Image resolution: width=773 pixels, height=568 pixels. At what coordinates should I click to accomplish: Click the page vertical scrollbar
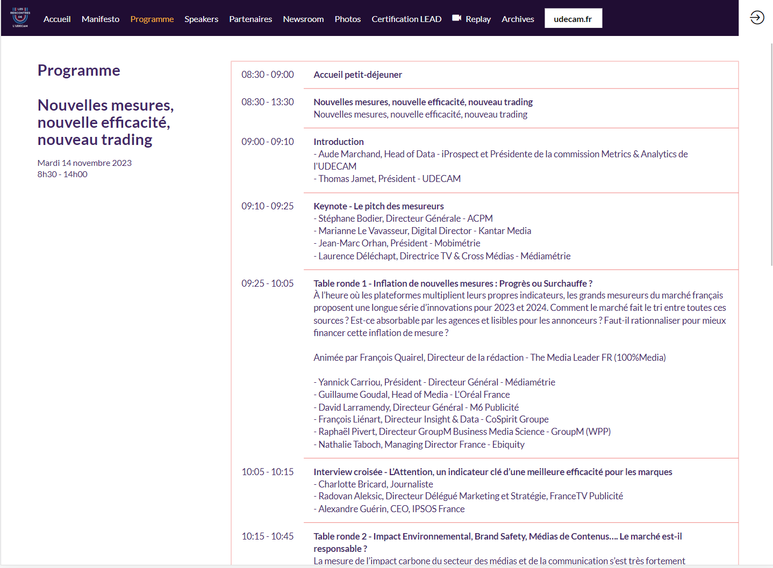pos(771,156)
